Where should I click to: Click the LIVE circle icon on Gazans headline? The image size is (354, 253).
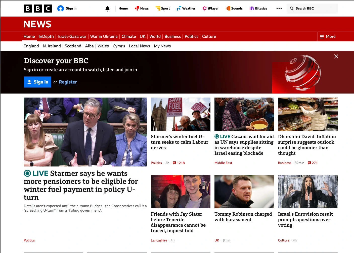[217, 136]
